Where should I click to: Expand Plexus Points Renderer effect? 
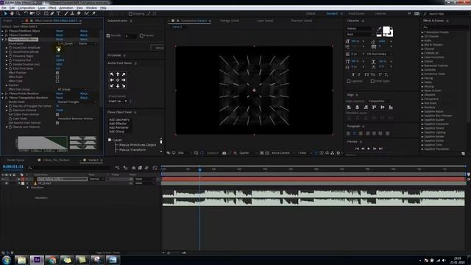click(x=3, y=93)
